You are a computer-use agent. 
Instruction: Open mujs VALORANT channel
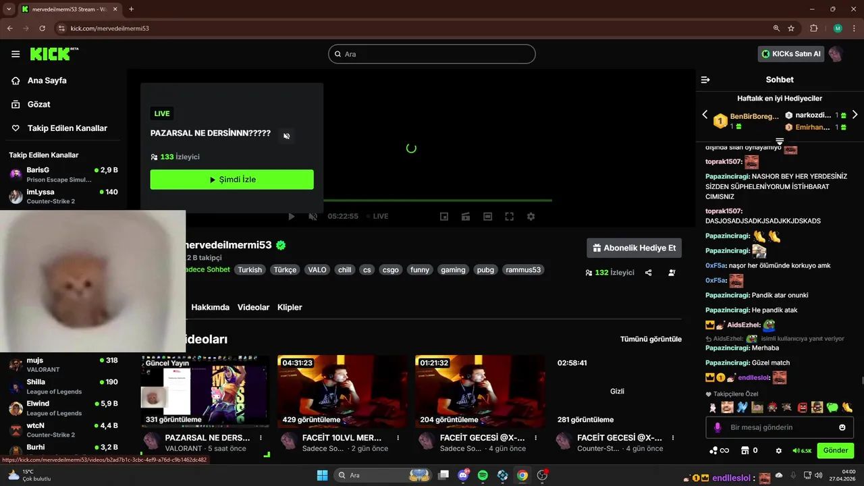click(x=63, y=365)
